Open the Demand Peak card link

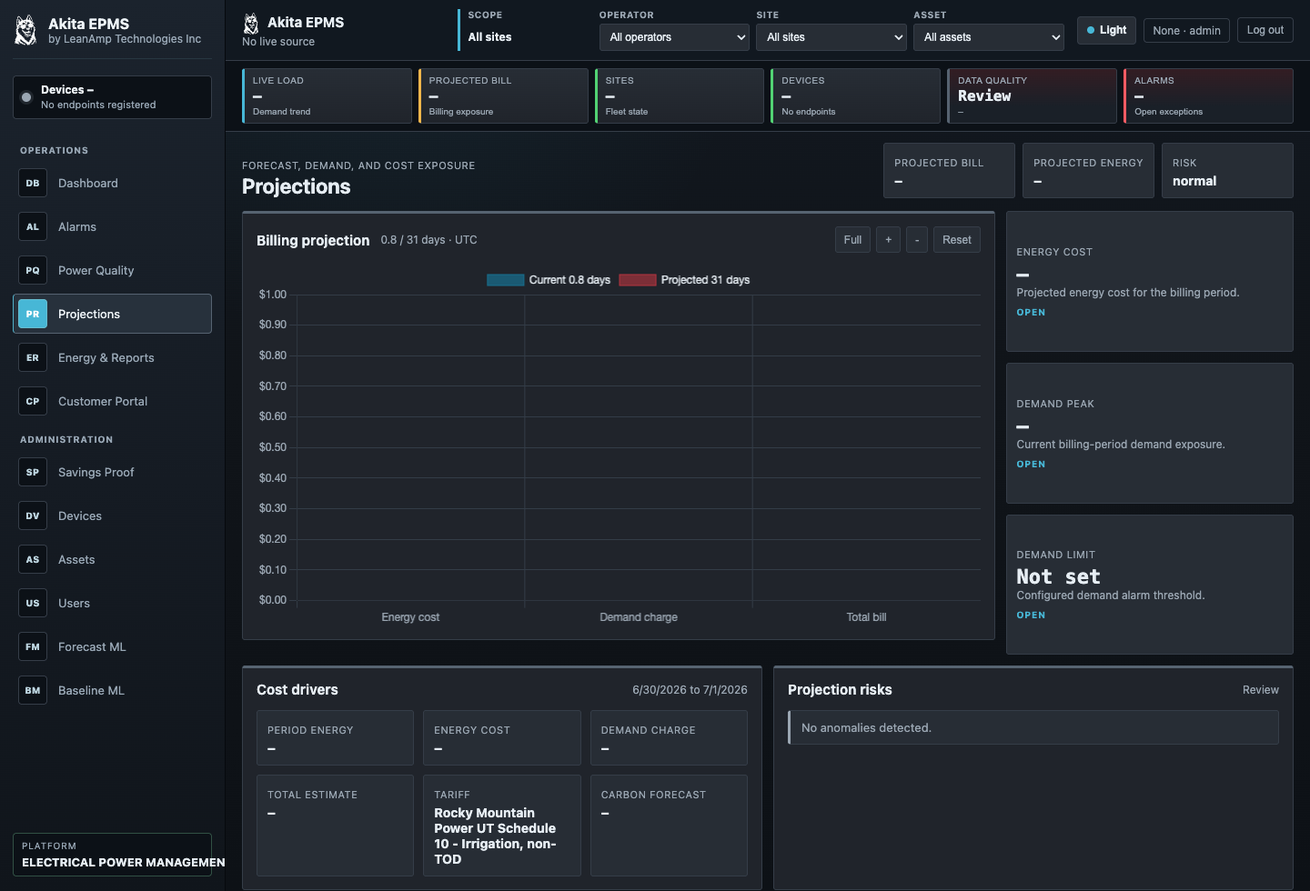pyautogui.click(x=1031, y=465)
